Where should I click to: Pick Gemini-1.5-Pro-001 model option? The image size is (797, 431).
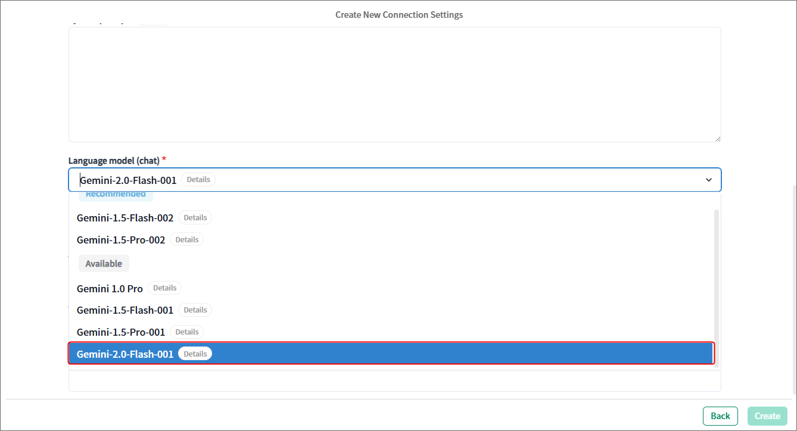[x=391, y=332]
